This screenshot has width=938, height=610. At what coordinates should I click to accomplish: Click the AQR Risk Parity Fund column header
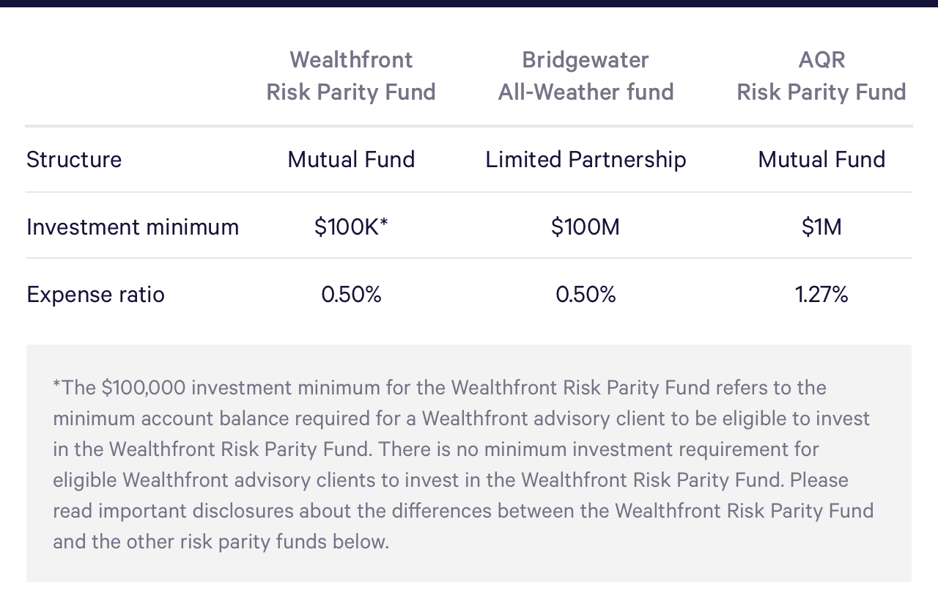tap(821, 76)
